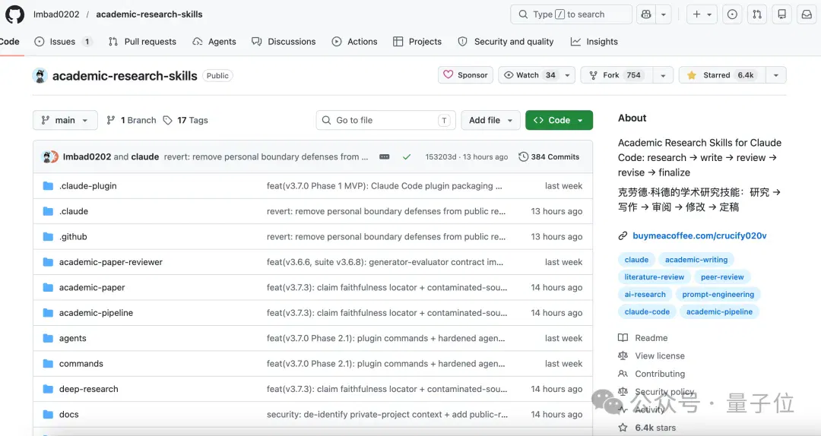Open the 6.4k stars link
Viewport: 821px width, 436px height.
(647, 428)
